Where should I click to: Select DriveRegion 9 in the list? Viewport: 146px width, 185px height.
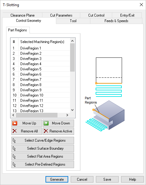click(40, 90)
